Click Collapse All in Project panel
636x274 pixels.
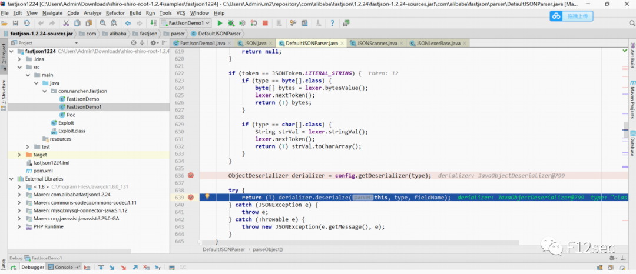[x=143, y=42]
